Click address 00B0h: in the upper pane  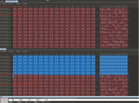(5, 45)
